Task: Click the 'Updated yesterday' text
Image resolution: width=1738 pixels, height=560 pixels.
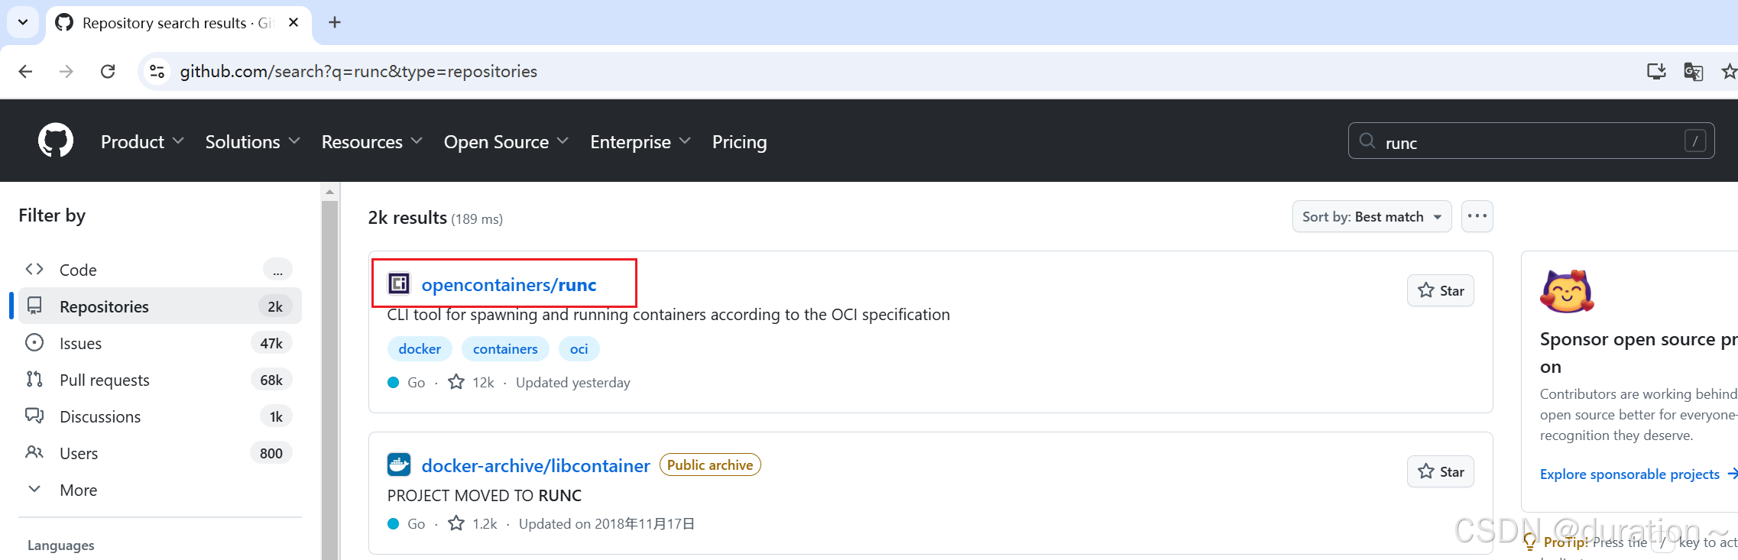Action: coord(573,382)
